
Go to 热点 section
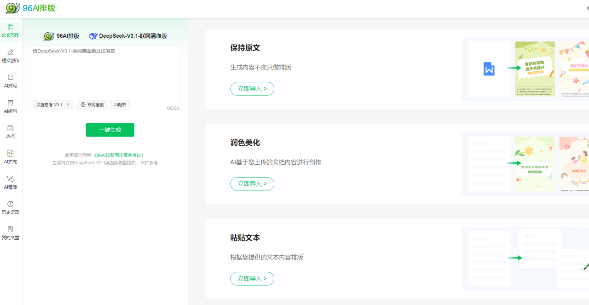click(11, 132)
